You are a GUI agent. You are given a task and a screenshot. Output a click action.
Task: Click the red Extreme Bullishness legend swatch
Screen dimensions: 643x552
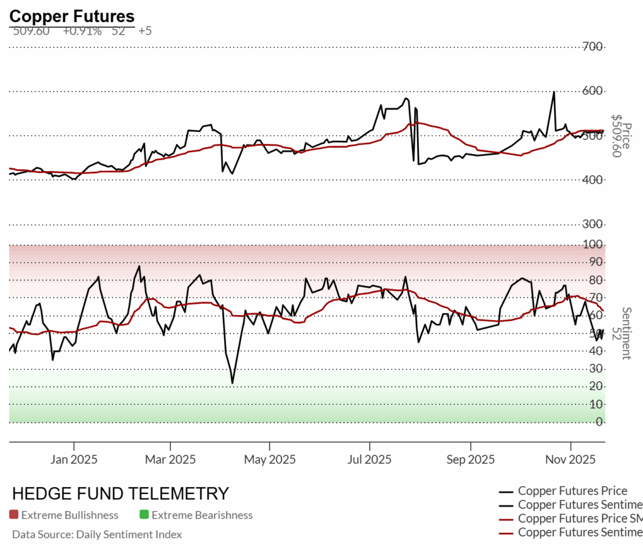pos(14,515)
